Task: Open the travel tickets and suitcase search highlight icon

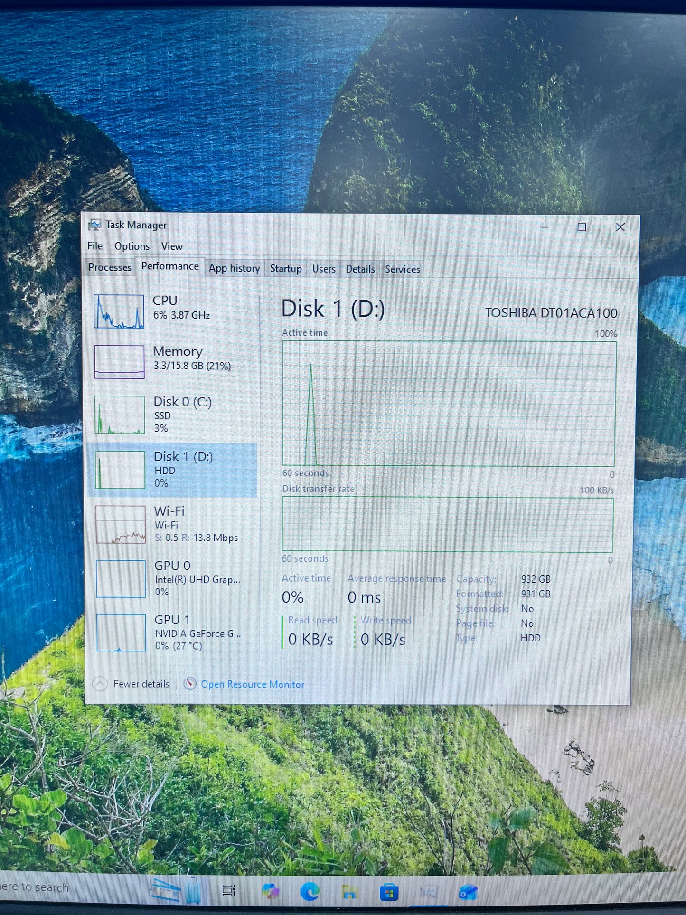Action: click(176, 890)
